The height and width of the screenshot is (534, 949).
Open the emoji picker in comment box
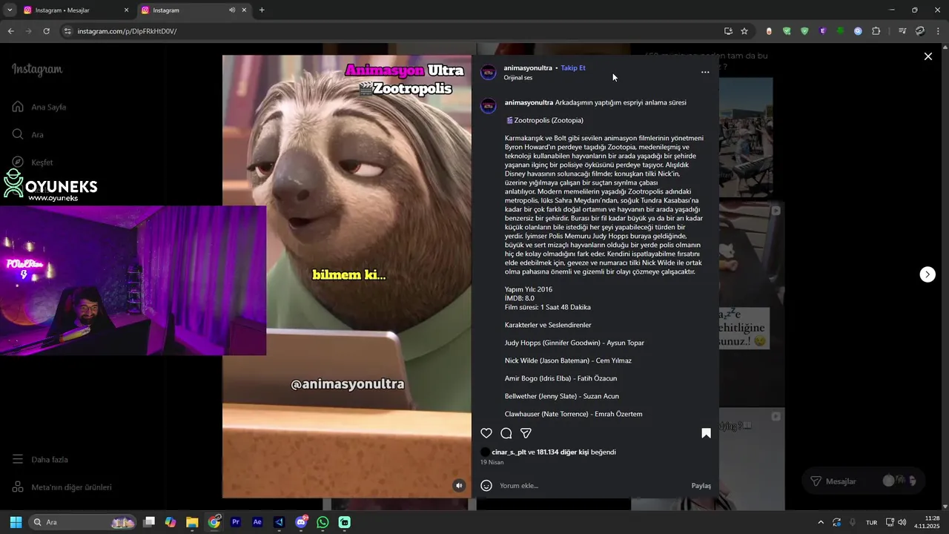(x=486, y=486)
